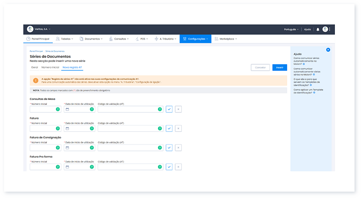Click the blue play icon in Ajuda panel
This screenshot has width=361, height=198.
click(328, 49)
